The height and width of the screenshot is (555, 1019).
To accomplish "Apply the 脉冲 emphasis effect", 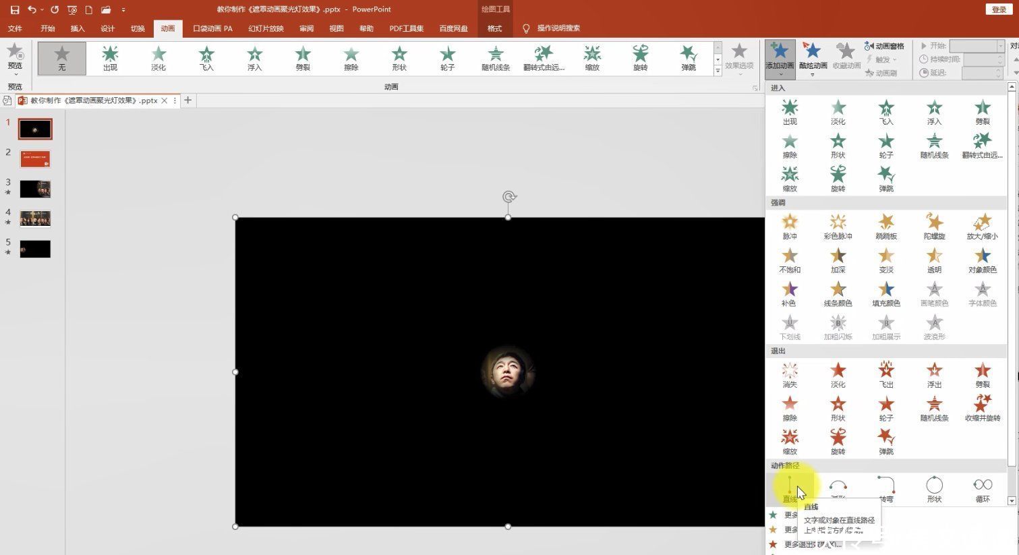I will [790, 227].
